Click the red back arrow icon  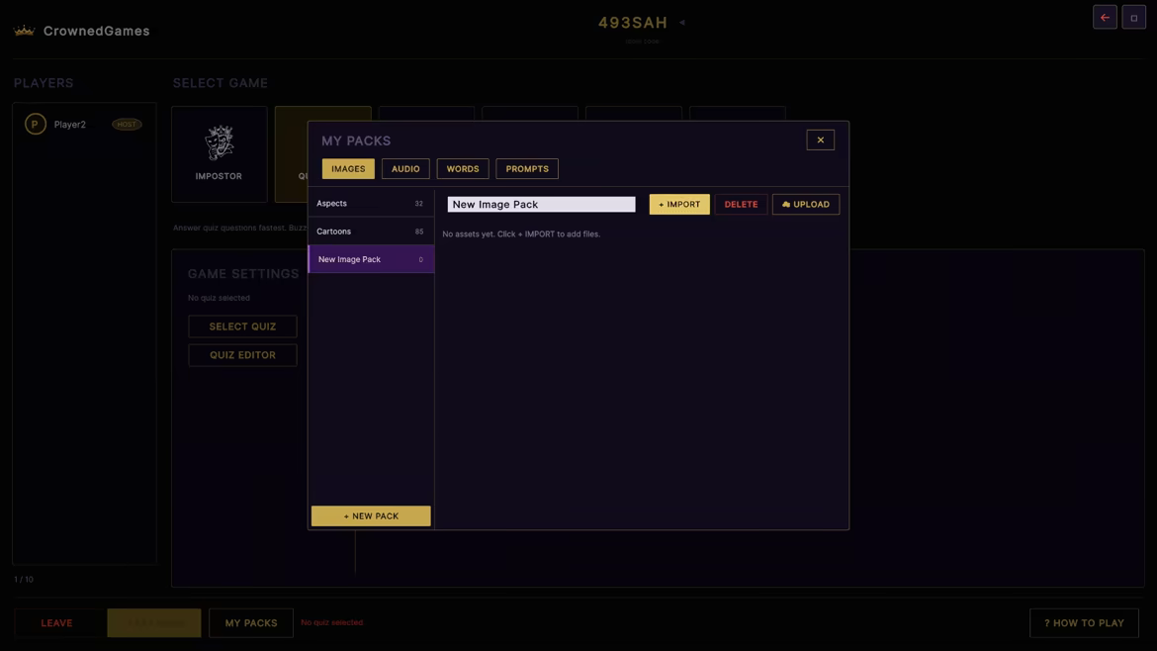(x=1105, y=18)
